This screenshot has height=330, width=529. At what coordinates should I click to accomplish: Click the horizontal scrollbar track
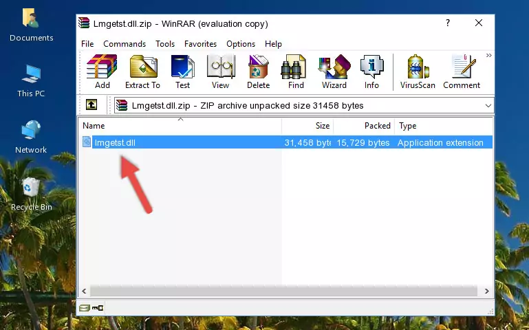coord(283,291)
